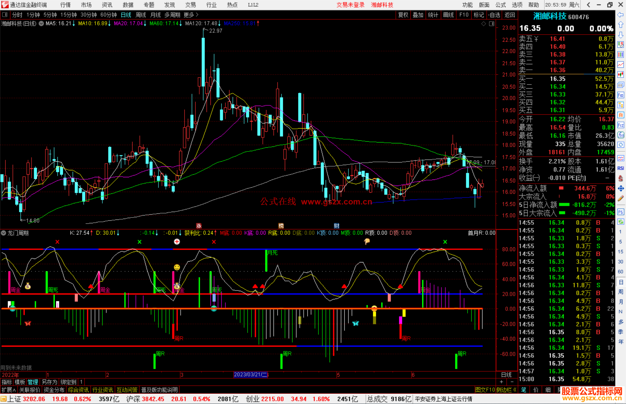This screenshot has width=626, height=404.
Task: Click the candlestick chart icon in sidebar
Action: pyautogui.click(x=620, y=74)
